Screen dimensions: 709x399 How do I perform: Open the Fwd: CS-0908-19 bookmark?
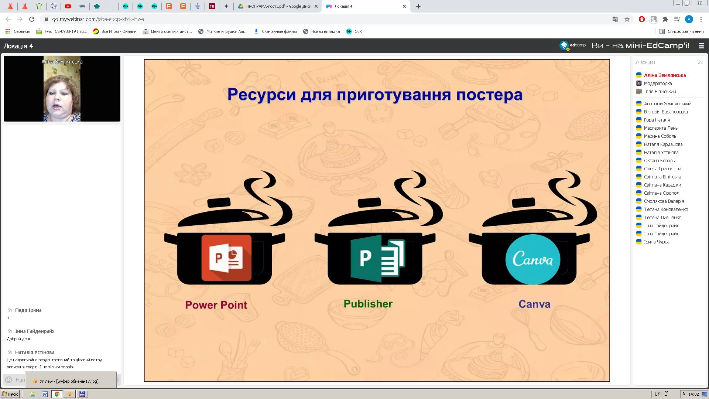coord(62,31)
